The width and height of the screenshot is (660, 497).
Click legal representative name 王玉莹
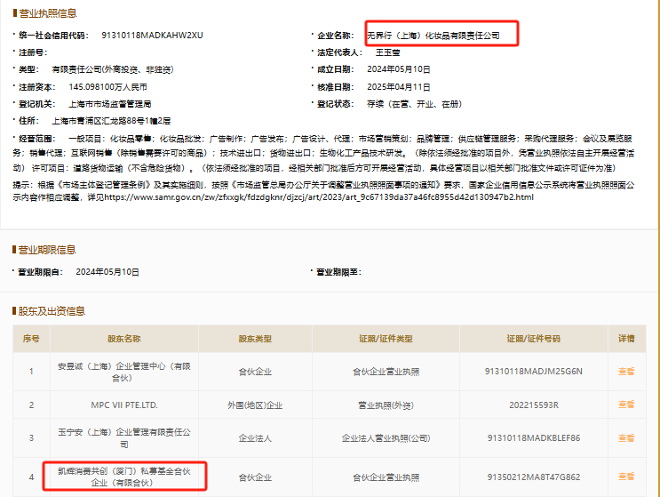387,52
